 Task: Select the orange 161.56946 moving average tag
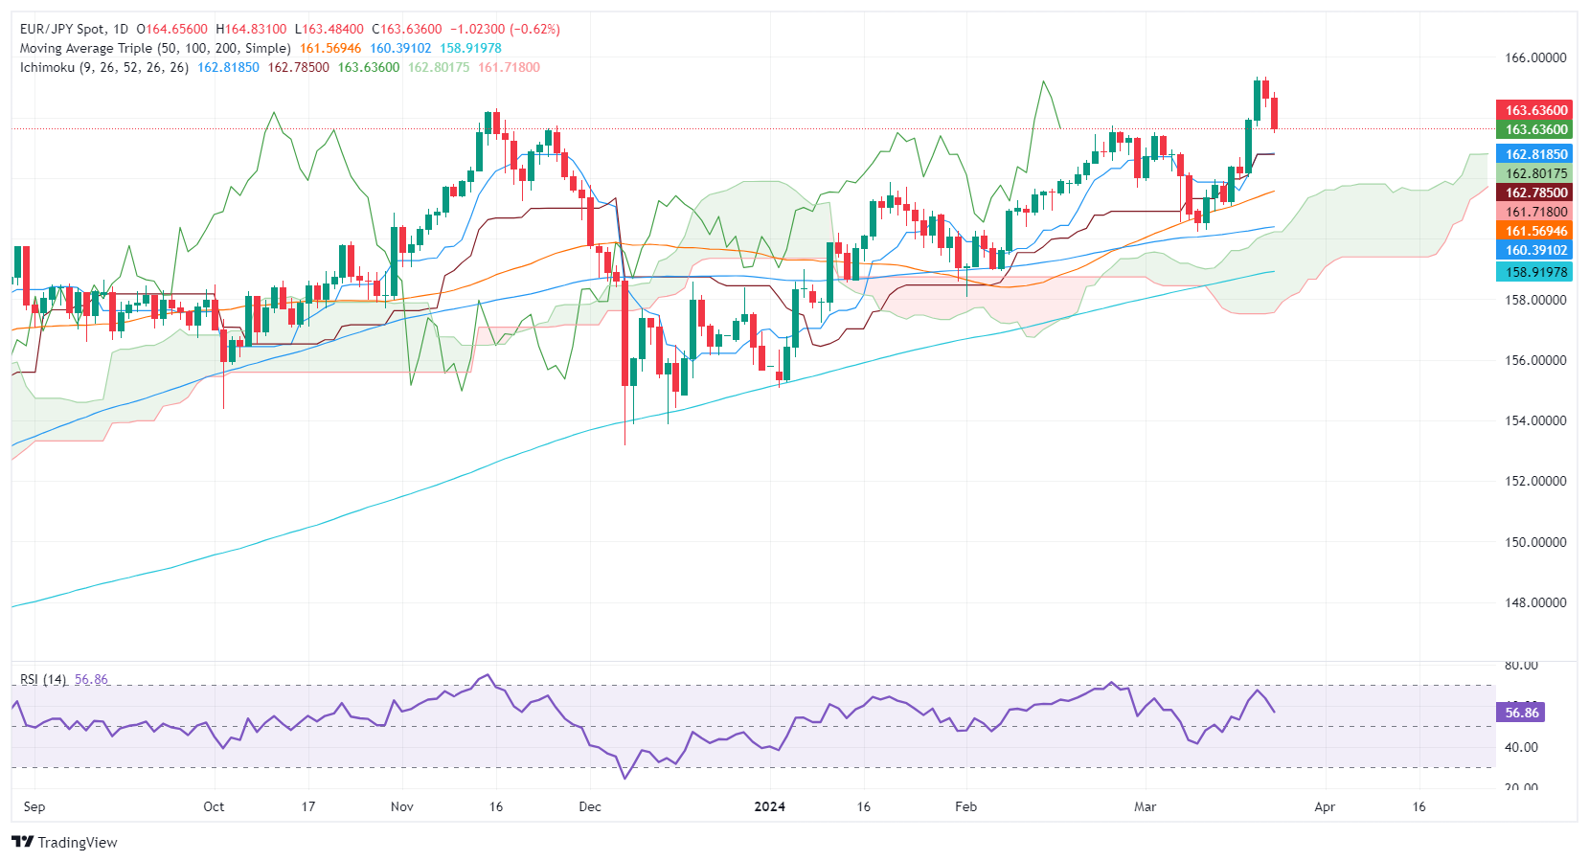(1535, 231)
